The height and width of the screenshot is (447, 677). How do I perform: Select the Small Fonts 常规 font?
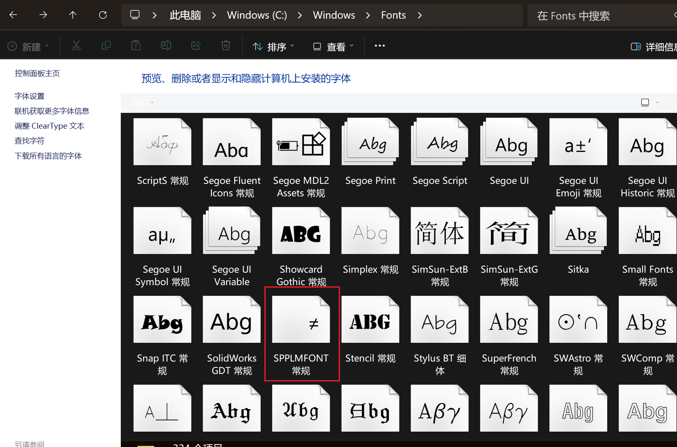tap(648, 247)
